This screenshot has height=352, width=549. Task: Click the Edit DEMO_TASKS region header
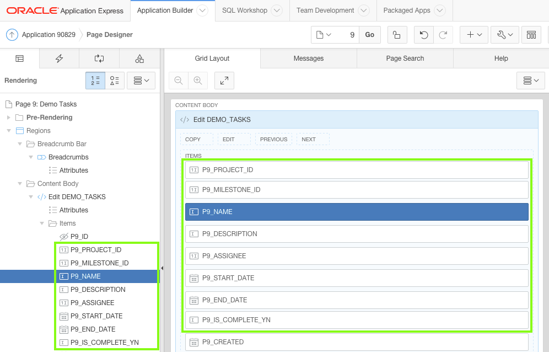[x=357, y=120]
